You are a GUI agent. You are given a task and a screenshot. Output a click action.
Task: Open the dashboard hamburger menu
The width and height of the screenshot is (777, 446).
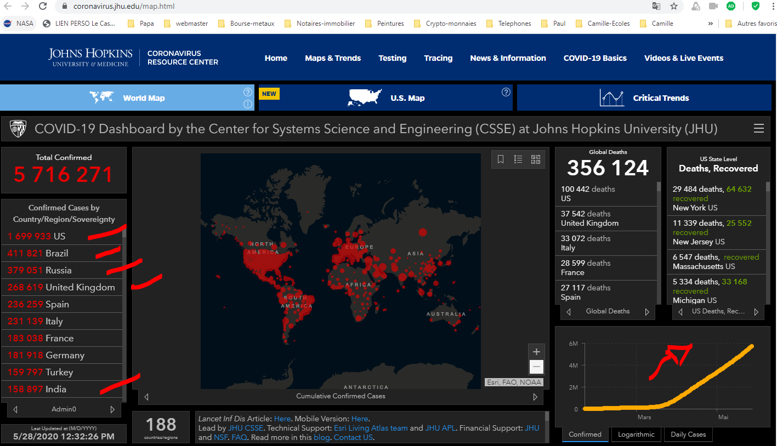pyautogui.click(x=759, y=129)
